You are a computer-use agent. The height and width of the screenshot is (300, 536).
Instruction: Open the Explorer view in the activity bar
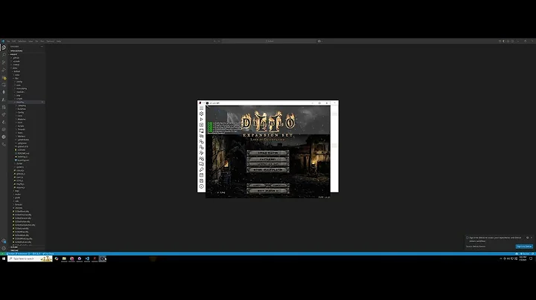click(4, 48)
